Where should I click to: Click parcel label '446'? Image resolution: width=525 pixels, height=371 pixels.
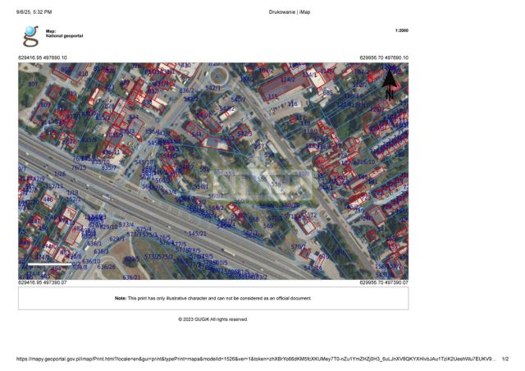tap(48, 199)
